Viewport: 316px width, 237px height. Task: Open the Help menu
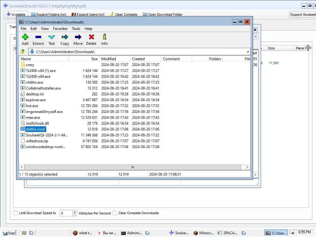click(88, 29)
